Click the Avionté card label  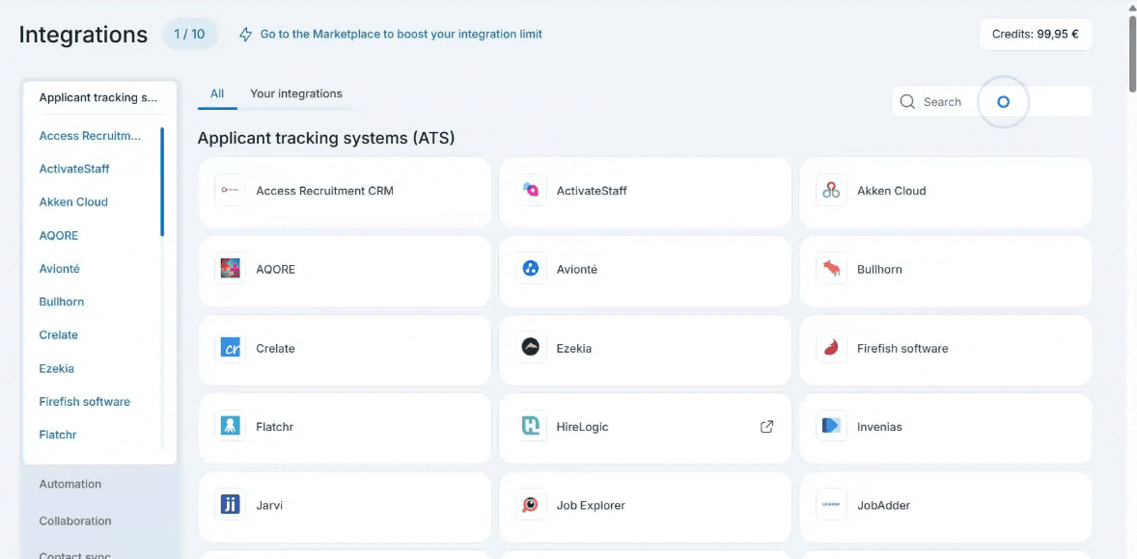(x=576, y=269)
